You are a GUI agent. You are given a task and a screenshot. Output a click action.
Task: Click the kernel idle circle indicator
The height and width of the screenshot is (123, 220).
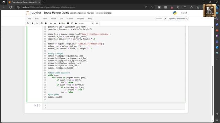(187, 18)
